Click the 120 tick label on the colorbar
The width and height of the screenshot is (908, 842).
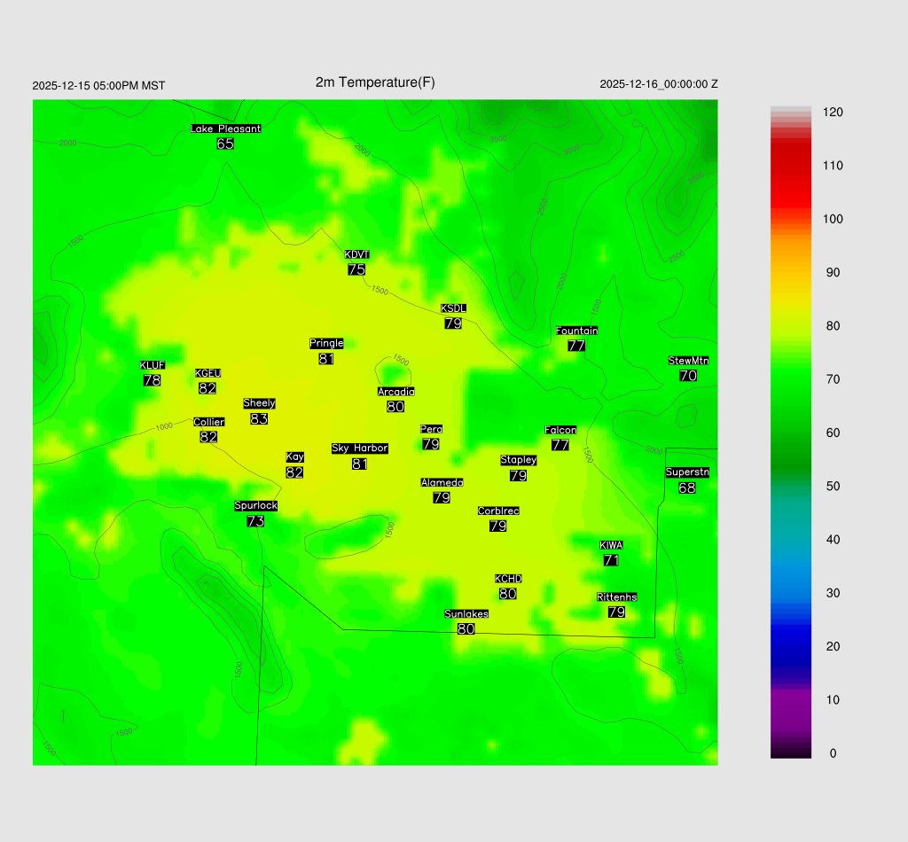point(832,113)
